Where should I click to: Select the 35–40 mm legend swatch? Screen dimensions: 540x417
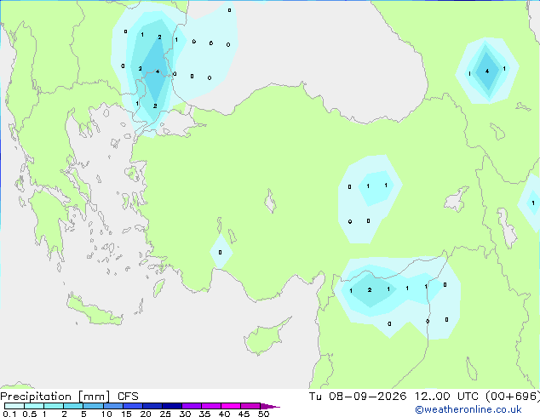tap(211, 406)
